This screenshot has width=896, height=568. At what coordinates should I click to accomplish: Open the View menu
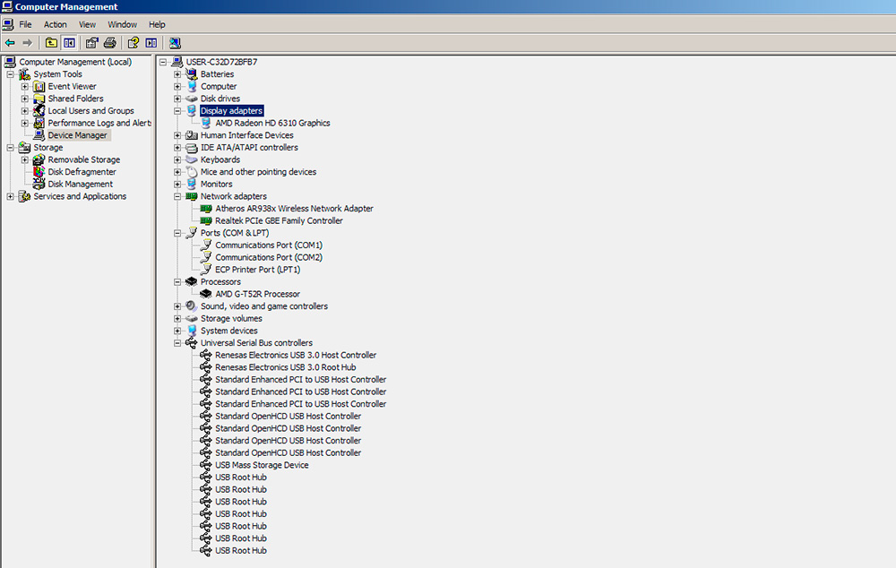point(87,24)
